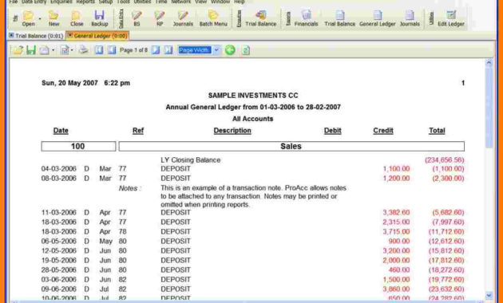Go to the next report page
The height and width of the screenshot is (303, 503).
coord(156,50)
